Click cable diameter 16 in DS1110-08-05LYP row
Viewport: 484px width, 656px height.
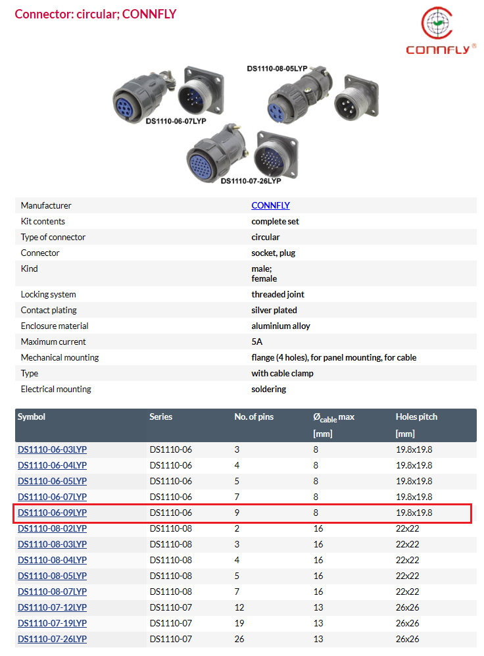318,576
